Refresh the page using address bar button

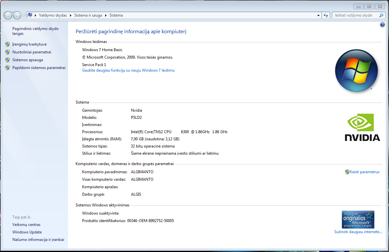(x=326, y=15)
